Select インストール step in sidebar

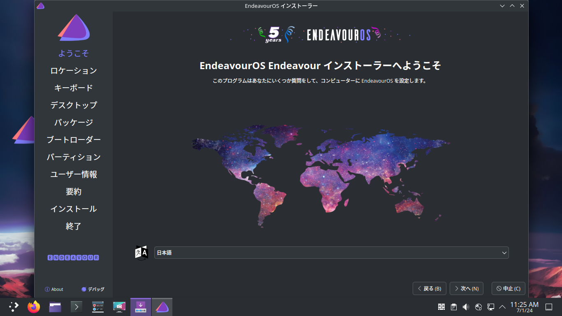74,209
